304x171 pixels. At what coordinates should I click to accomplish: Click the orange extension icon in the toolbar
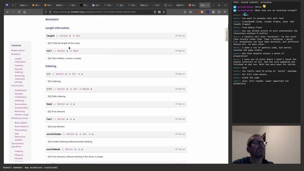pos(202,12)
